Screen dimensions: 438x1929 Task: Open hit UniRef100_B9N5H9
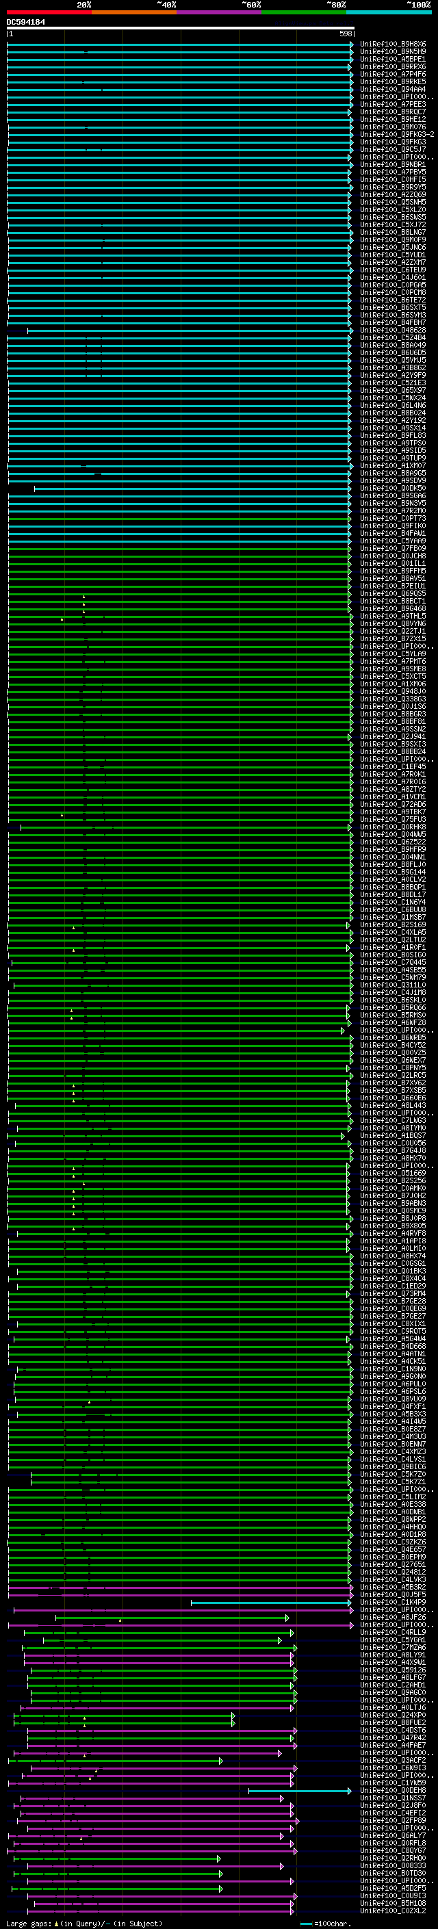coord(393,52)
